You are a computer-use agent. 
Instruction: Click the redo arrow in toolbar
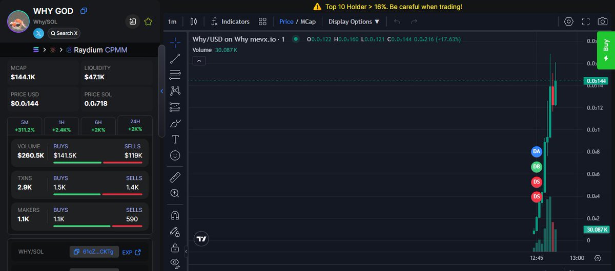click(414, 21)
